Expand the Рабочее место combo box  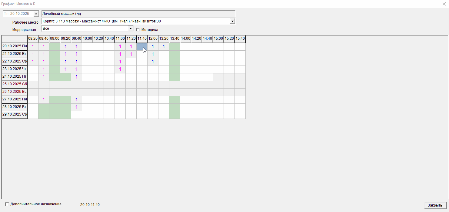tap(232, 21)
